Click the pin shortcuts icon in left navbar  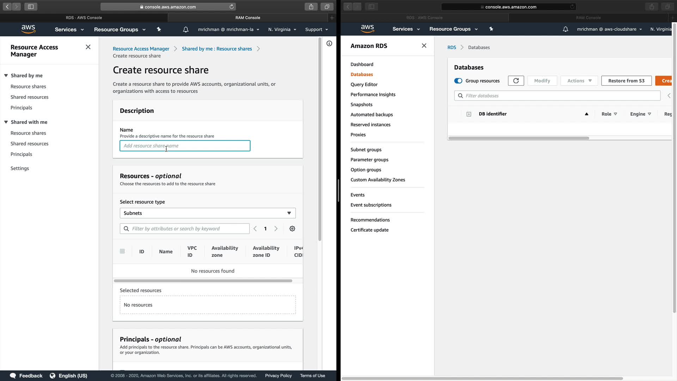click(159, 30)
